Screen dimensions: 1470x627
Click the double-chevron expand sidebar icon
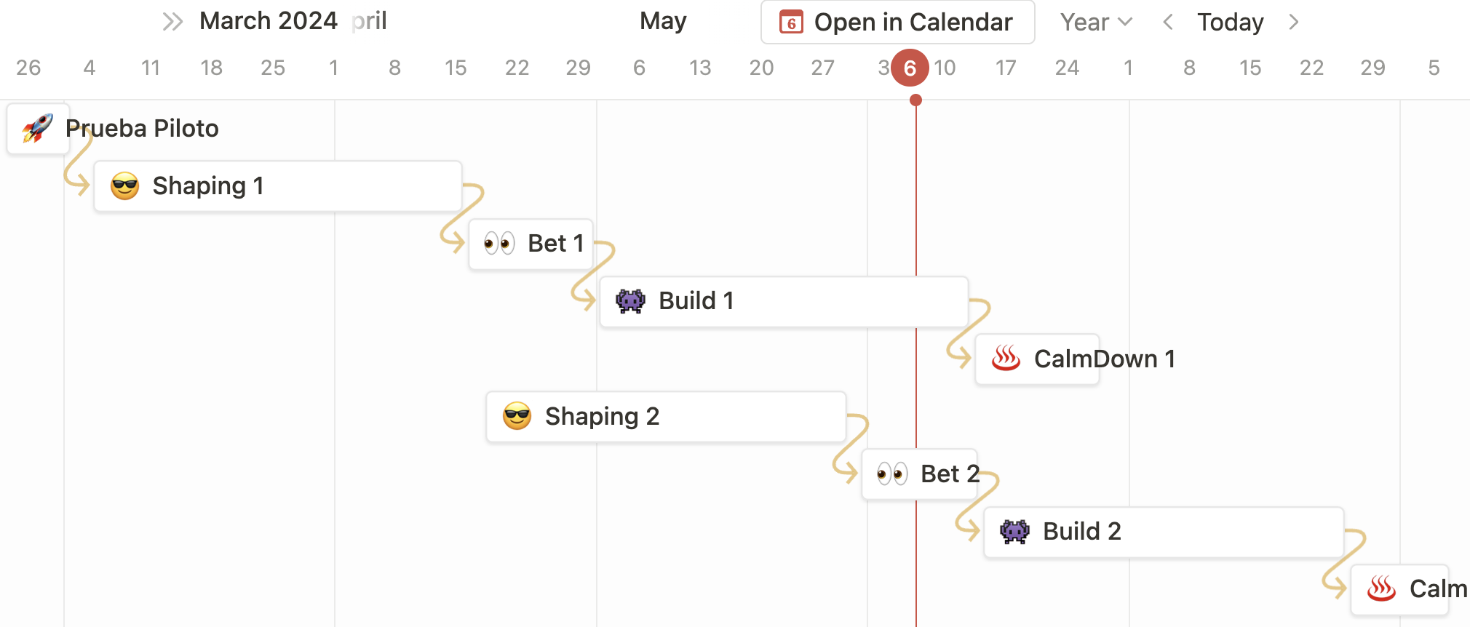click(x=172, y=22)
